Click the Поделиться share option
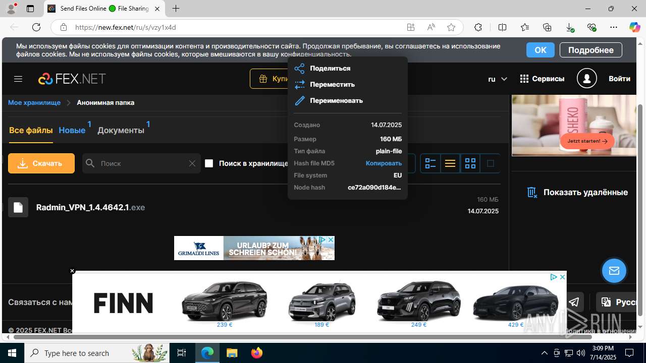646x363 pixels. point(330,68)
